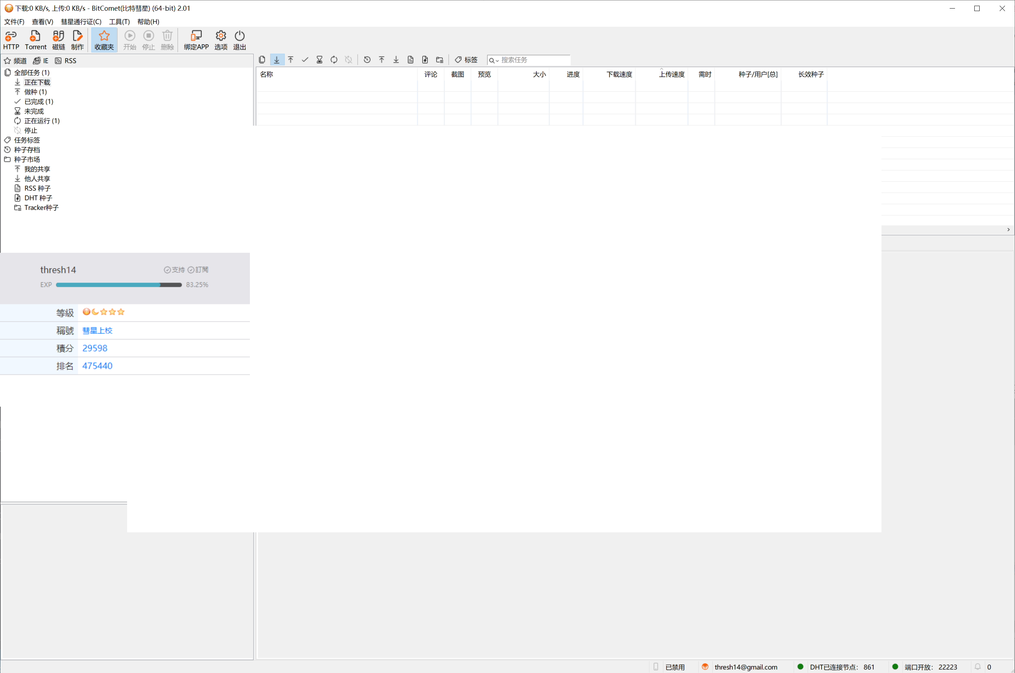Sort tasks by the 上传速度 column header
This screenshot has width=1015, height=673.
(661, 74)
